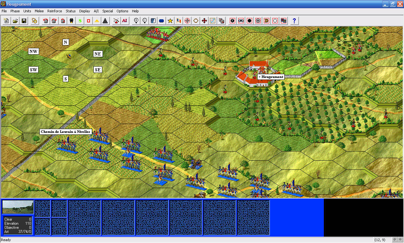Activate the red AI toolbar button

click(x=125, y=21)
